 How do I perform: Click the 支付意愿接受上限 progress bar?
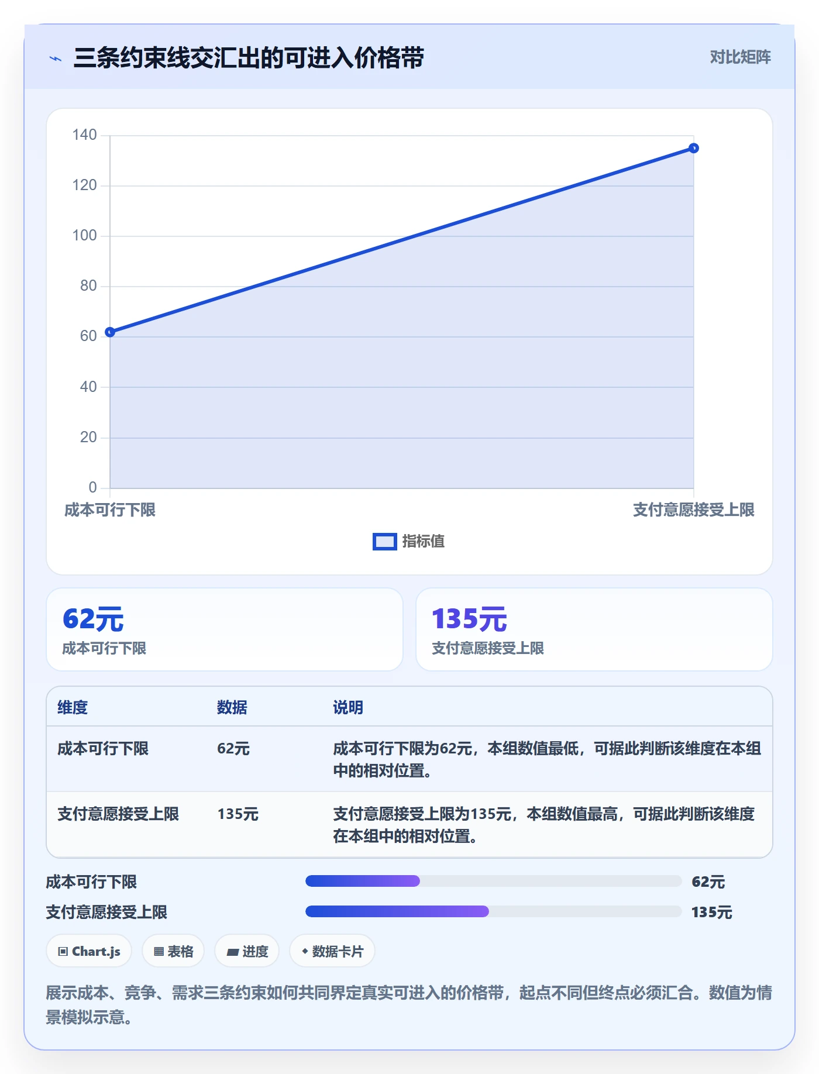point(493,911)
